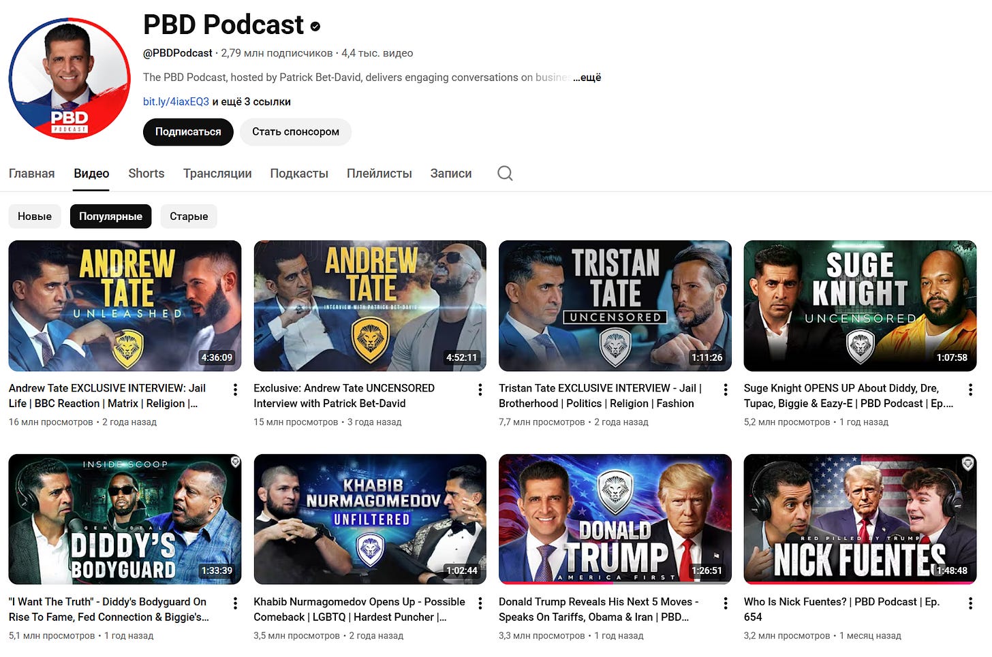Open options menu for Khabib Nurmagomedov video

coord(480,603)
